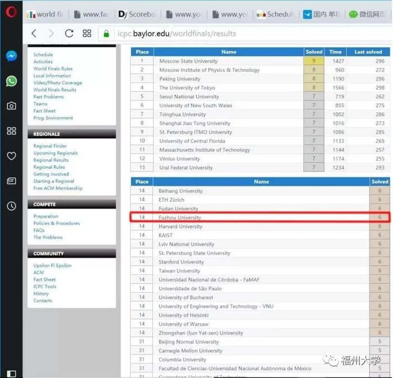Select 'Harvard University' entry

tap(180, 227)
